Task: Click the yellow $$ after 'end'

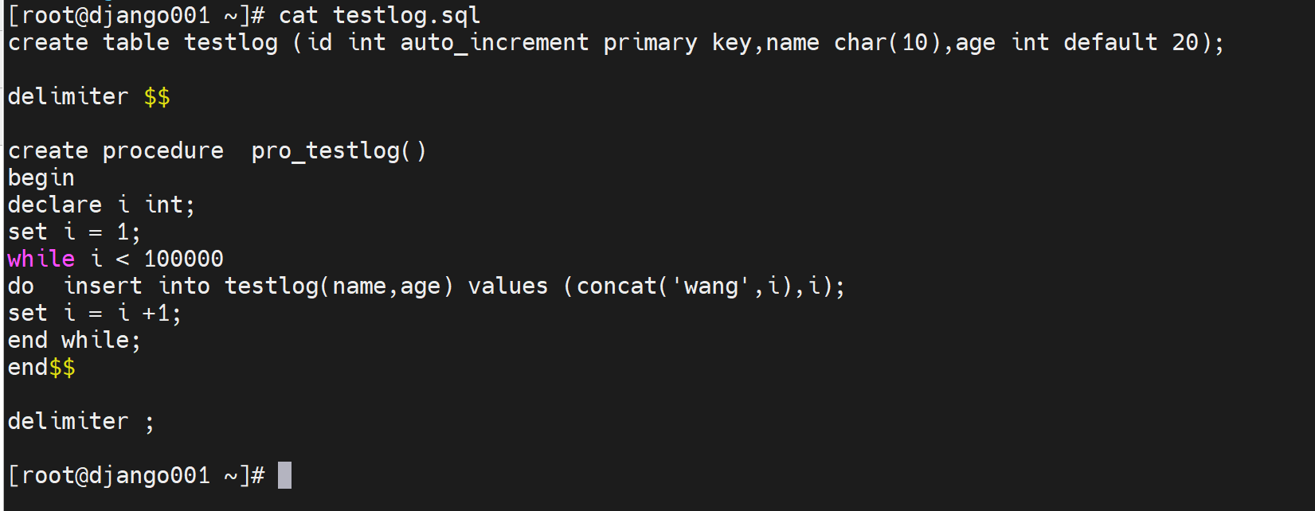Action: click(x=62, y=367)
